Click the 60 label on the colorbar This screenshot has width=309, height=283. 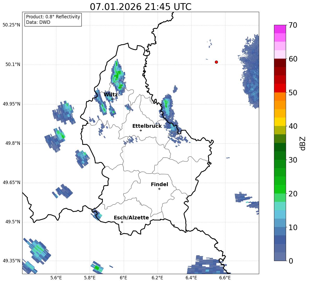pos(293,59)
